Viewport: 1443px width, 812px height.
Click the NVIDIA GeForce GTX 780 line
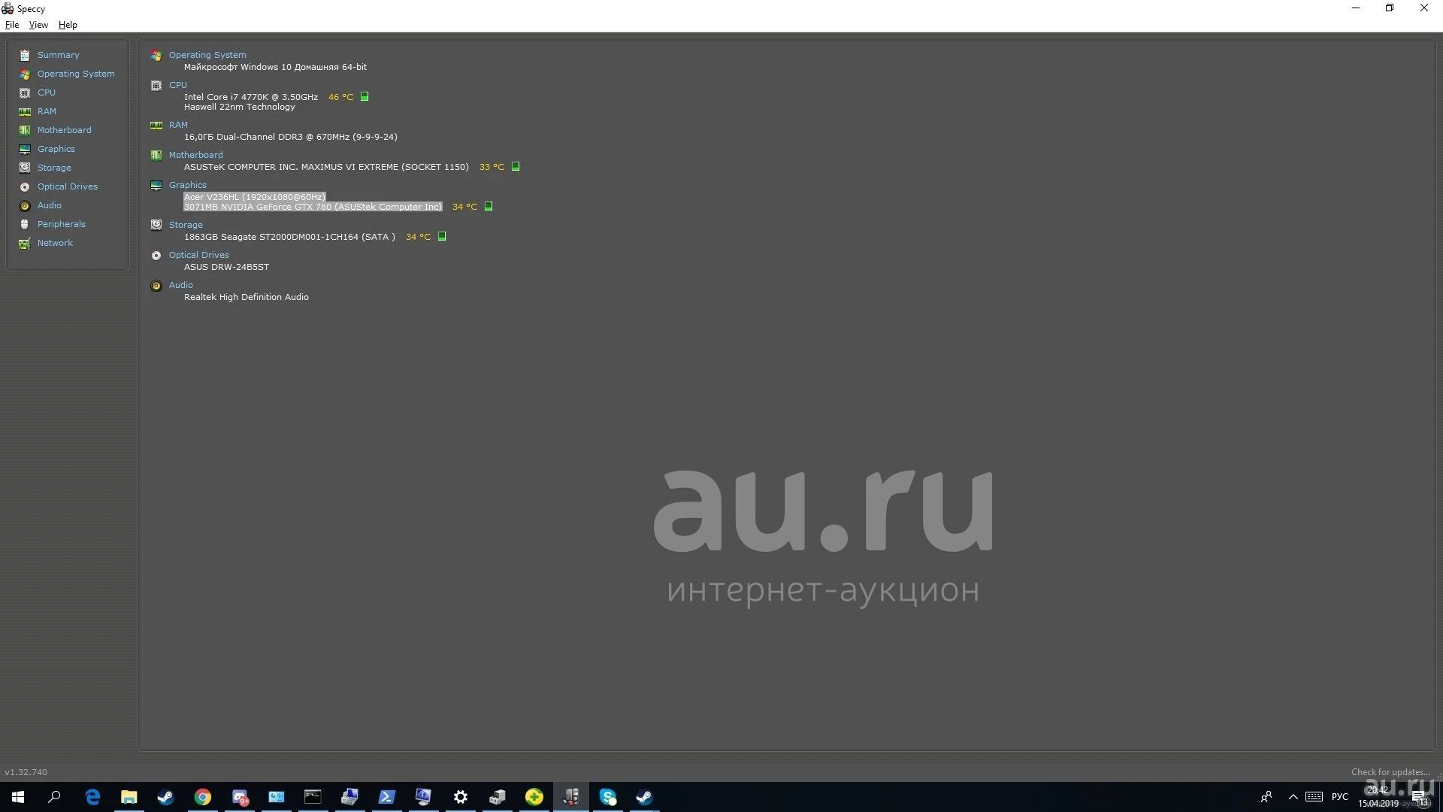(x=313, y=207)
